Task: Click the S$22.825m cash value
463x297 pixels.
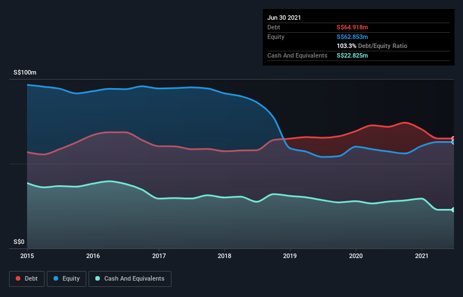Action: pos(352,55)
